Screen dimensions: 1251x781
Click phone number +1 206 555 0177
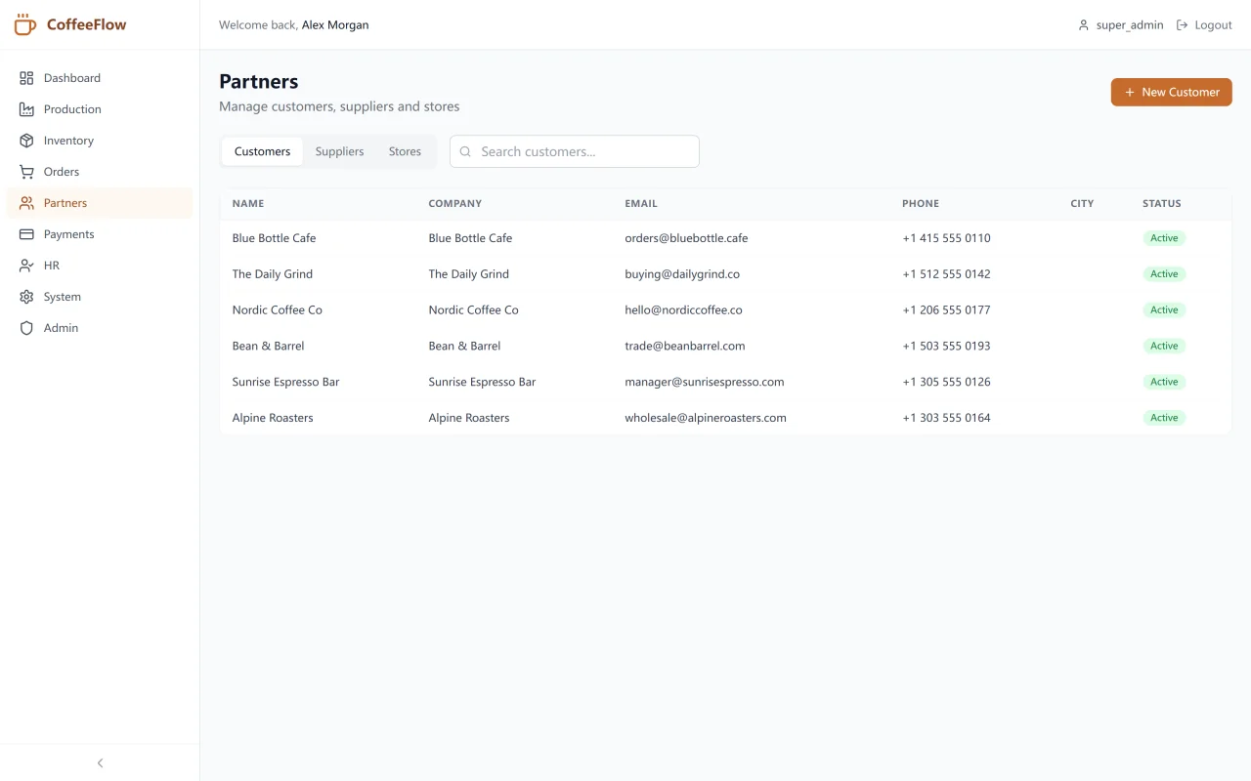946,310
